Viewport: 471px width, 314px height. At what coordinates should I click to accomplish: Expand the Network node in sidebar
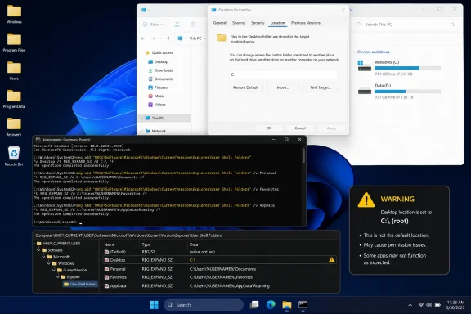tap(141, 131)
